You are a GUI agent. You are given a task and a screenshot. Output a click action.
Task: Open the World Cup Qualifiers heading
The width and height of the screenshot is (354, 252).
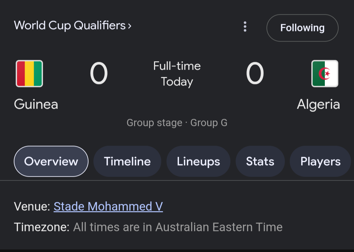click(70, 26)
